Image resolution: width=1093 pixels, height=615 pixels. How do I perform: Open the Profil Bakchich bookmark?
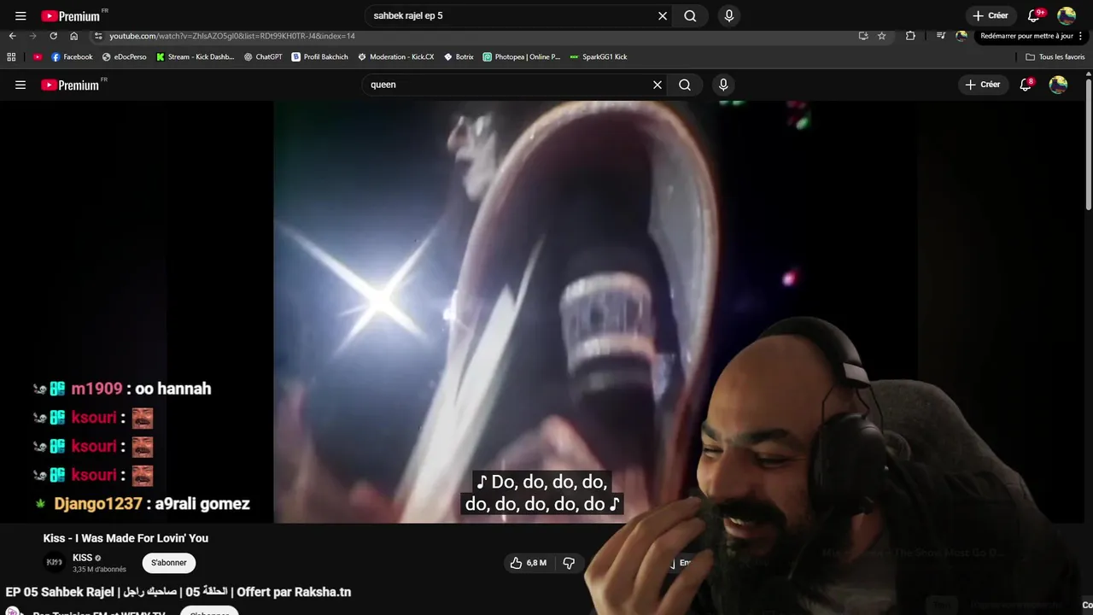tap(320, 56)
